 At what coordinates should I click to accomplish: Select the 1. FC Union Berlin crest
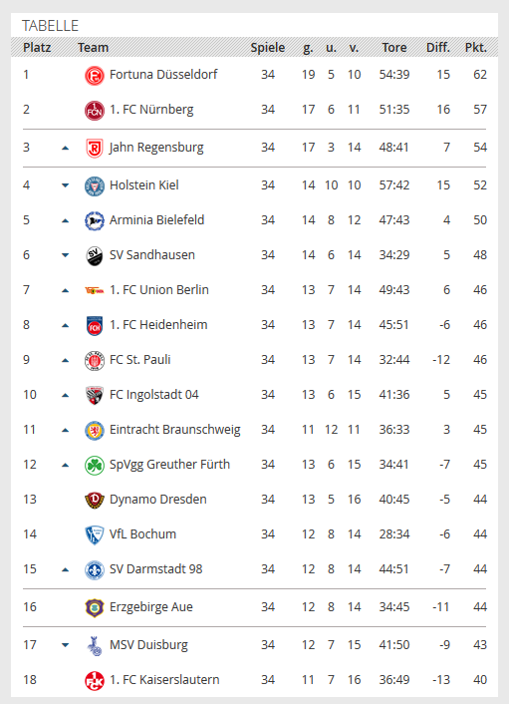(x=95, y=290)
